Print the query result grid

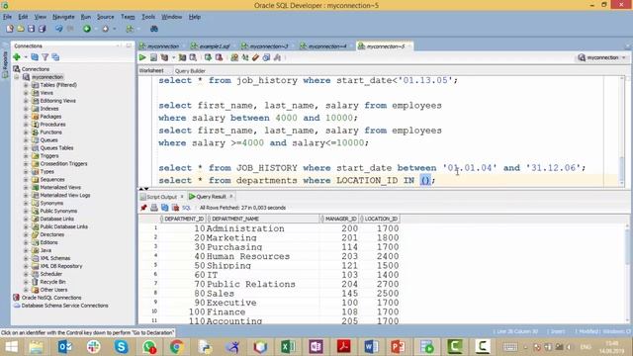coord(154,208)
